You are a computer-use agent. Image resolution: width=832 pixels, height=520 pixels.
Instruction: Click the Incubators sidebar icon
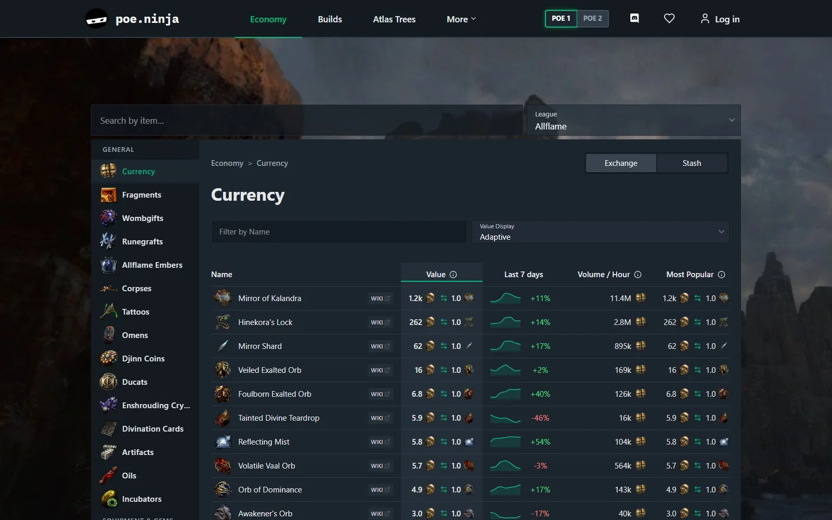tap(108, 499)
